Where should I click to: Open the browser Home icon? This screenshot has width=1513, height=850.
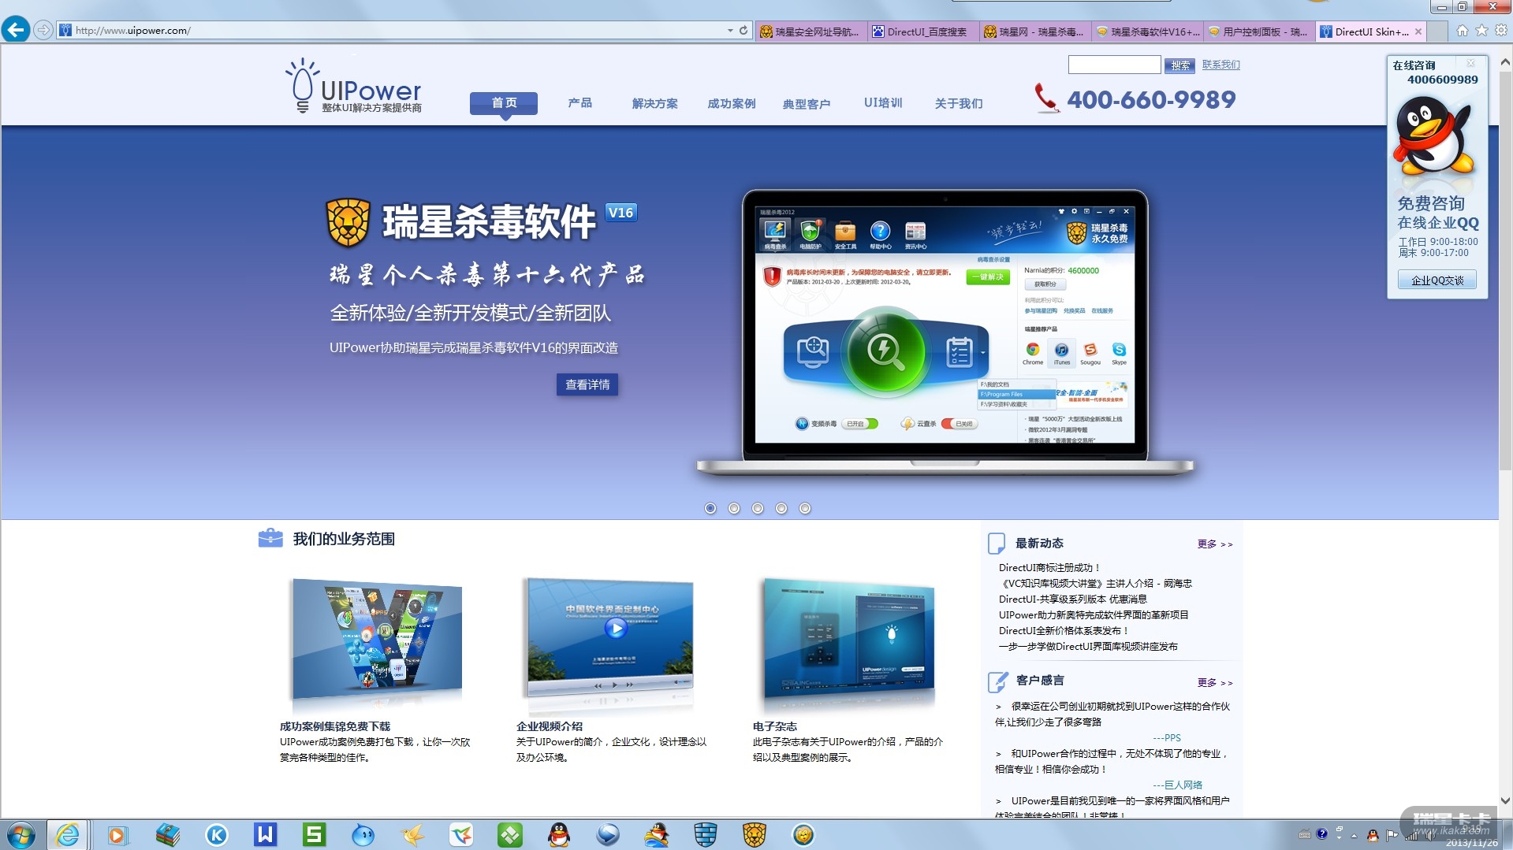click(x=1463, y=31)
